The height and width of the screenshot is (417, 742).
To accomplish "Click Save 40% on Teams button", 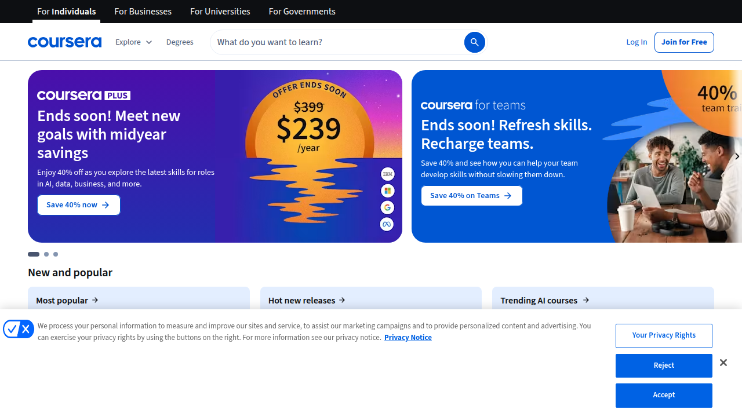I will [x=471, y=196].
